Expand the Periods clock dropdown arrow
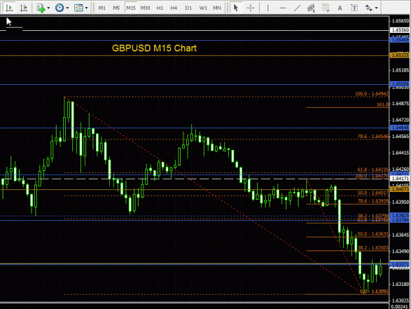This screenshot has height=309, width=411. pos(67,8)
